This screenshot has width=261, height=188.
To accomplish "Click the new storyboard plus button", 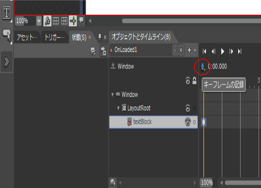I will [189, 50].
